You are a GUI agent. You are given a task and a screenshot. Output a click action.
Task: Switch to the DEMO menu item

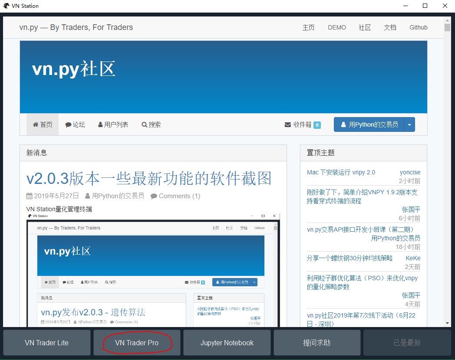(337, 27)
